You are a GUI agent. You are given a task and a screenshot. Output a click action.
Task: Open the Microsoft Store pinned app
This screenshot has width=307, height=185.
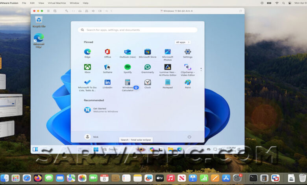(x=148, y=53)
